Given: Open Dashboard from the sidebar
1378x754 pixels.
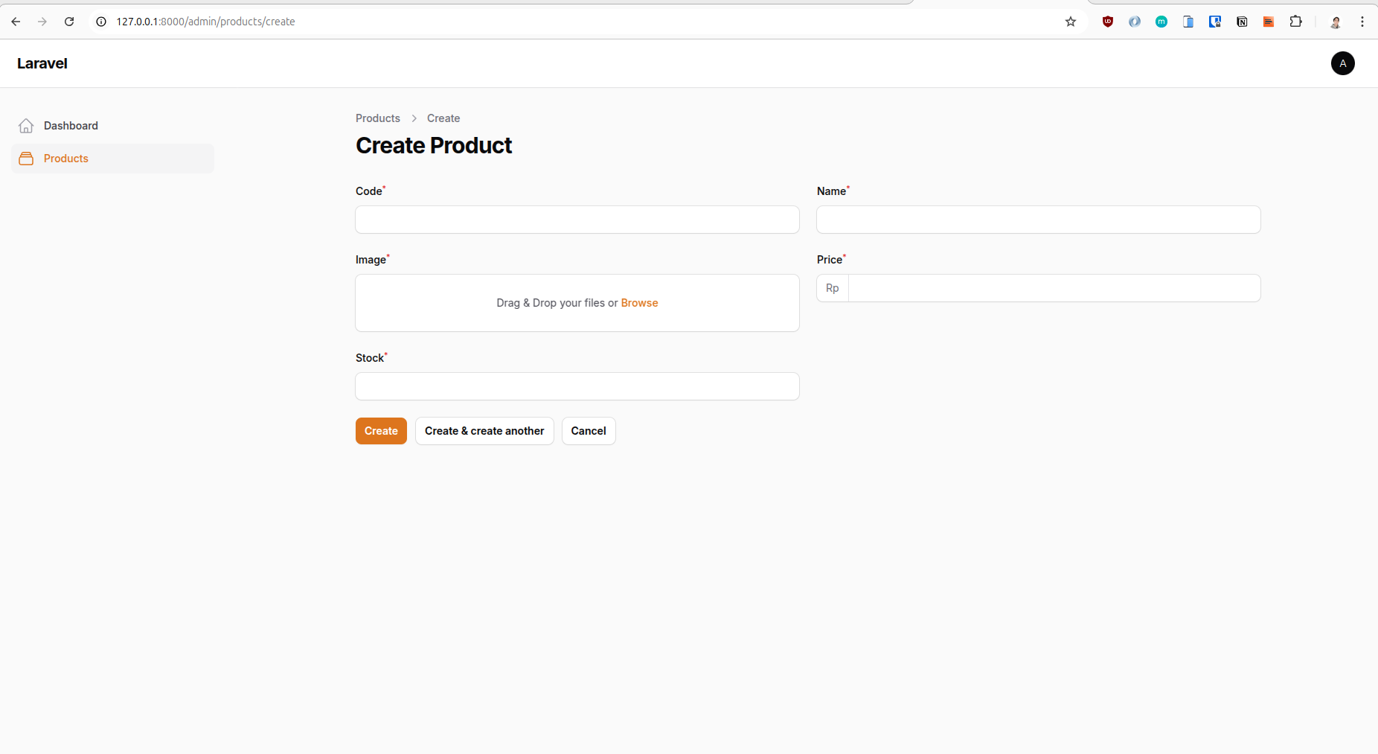Looking at the screenshot, I should 71,126.
